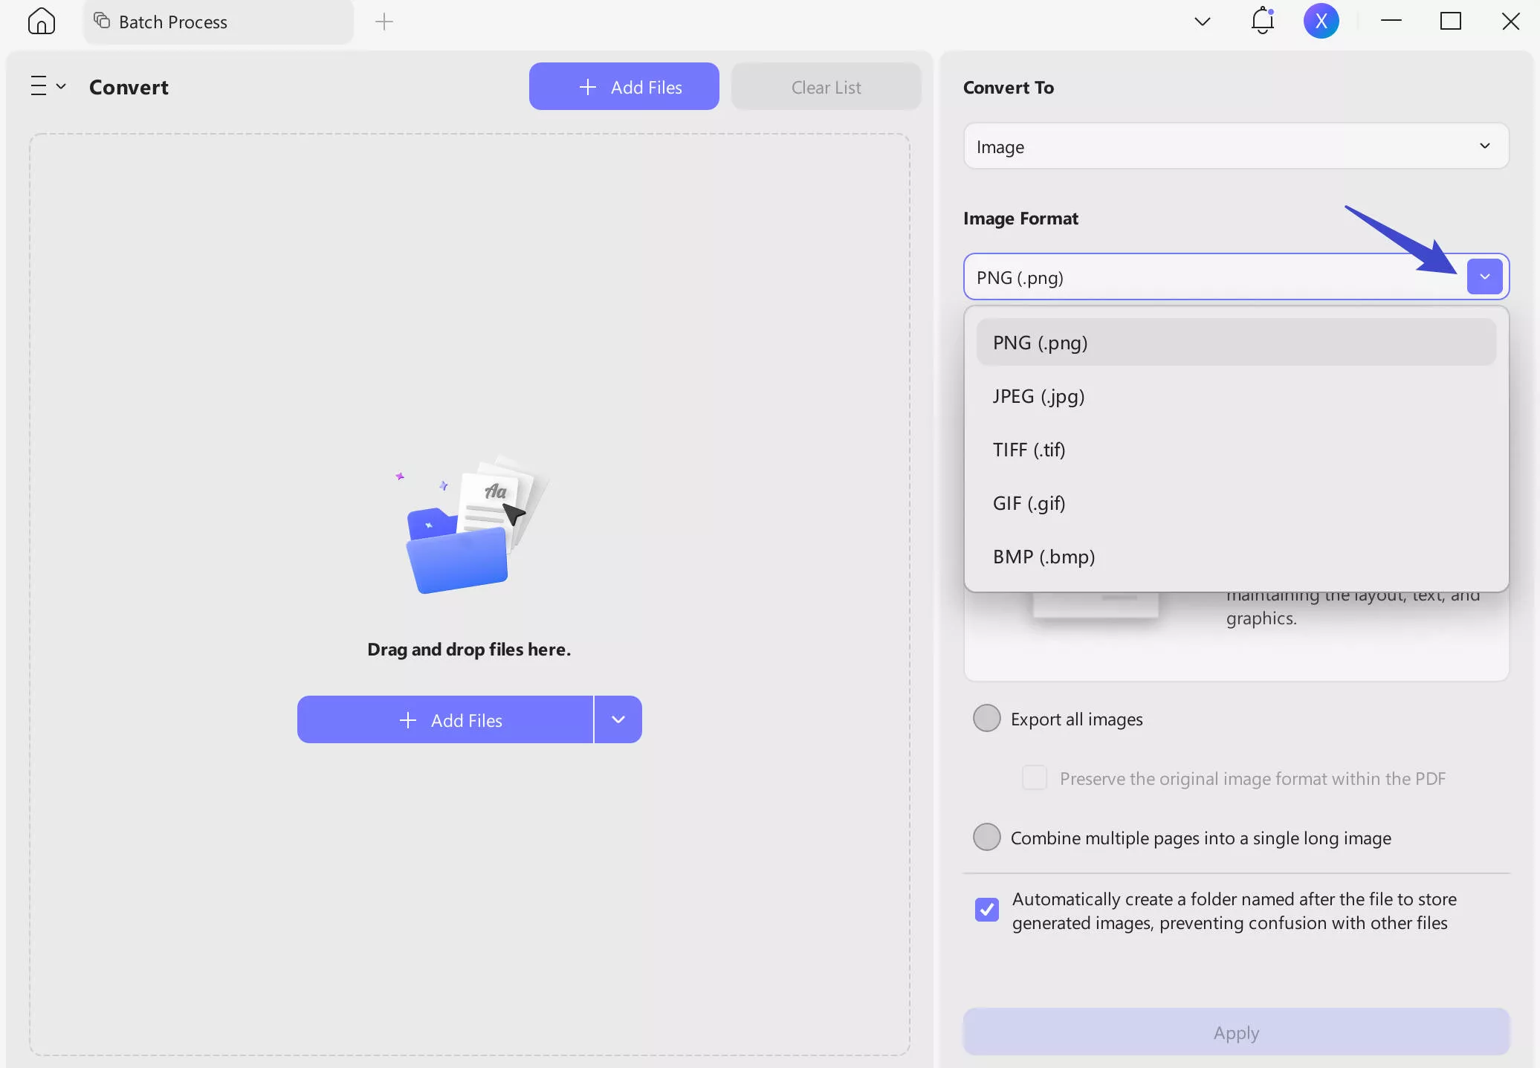Expand the Add Files split-button arrow
This screenshot has width=1540, height=1068.
click(x=618, y=719)
